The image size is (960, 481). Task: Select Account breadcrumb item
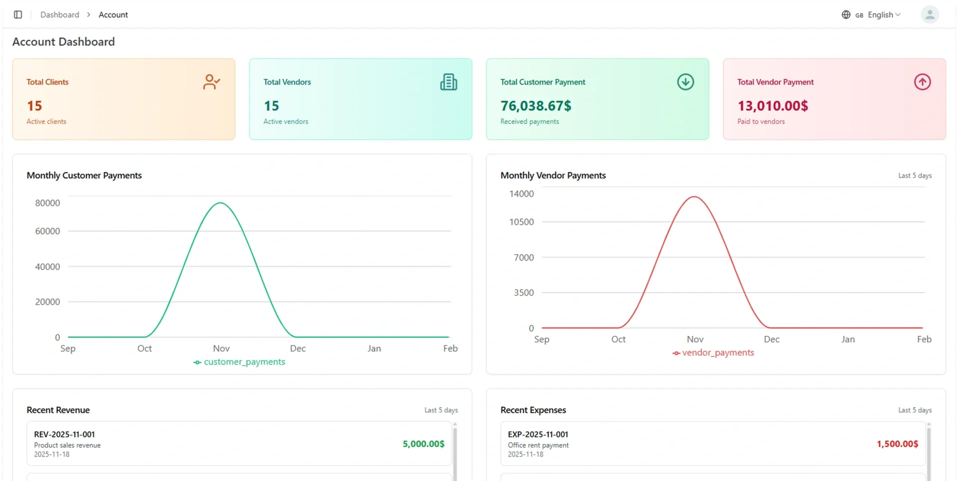pyautogui.click(x=113, y=14)
